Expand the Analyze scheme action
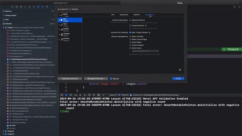Screen dimensions: 242x136 pyautogui.click(x=59, y=34)
